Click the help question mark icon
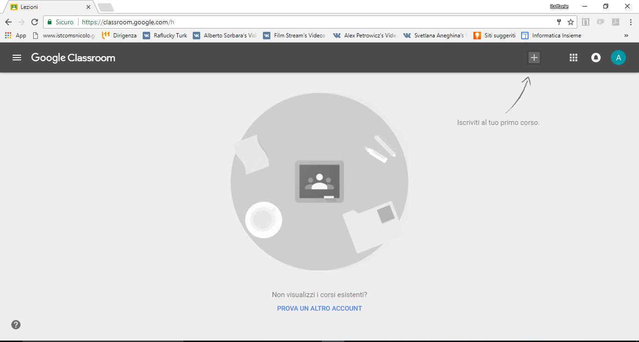The image size is (639, 342). pos(16,325)
